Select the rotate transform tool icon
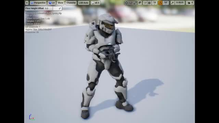 pyautogui.click(x=131, y=3)
